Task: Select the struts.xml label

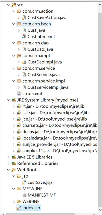Action: coord(32,94)
